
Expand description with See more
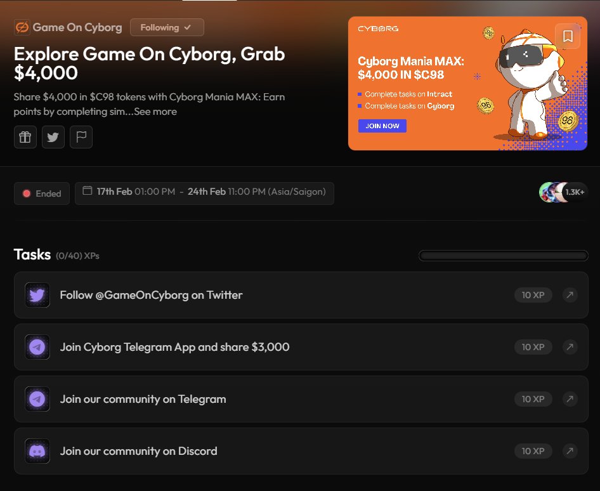(x=155, y=112)
